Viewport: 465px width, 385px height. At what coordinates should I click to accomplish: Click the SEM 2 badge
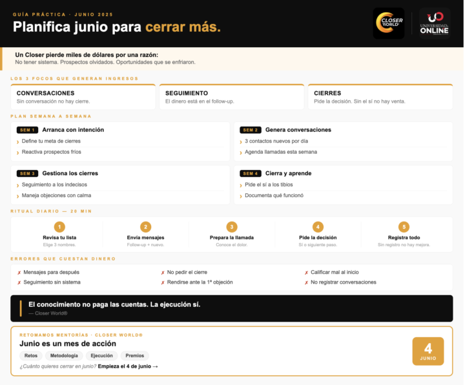[x=251, y=130]
